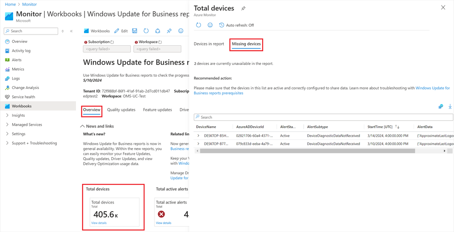Collapse the sidebar with double-chevron icon
Viewport: 454px width, 232px height.
coord(71,31)
